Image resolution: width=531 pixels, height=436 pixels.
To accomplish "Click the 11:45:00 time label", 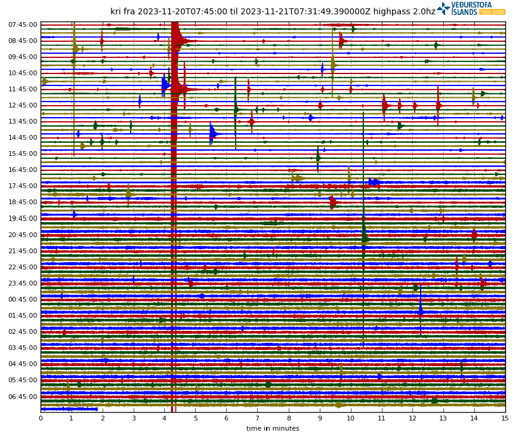I will 23,89.
